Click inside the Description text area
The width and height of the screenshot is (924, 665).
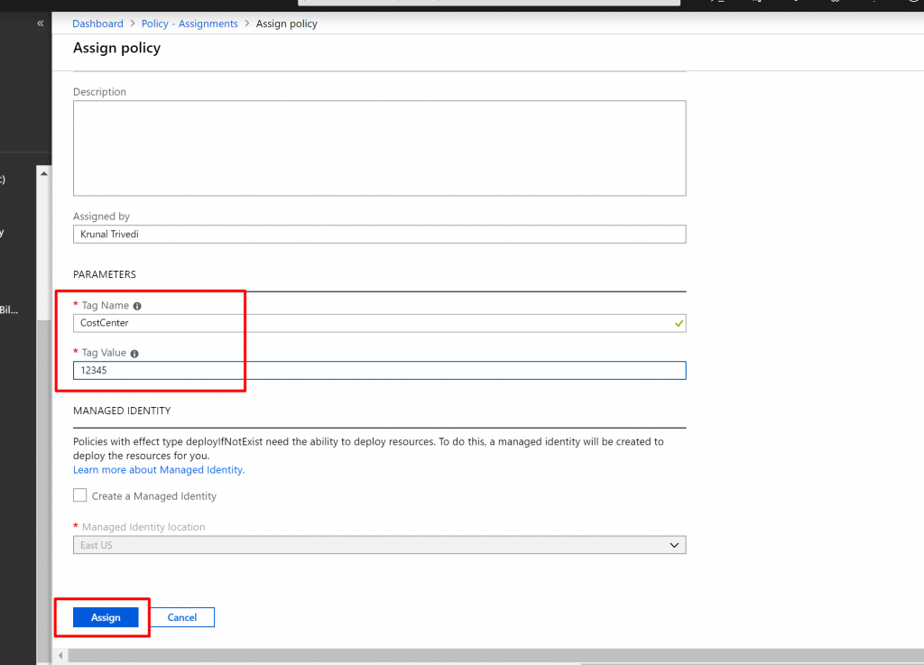(379, 148)
